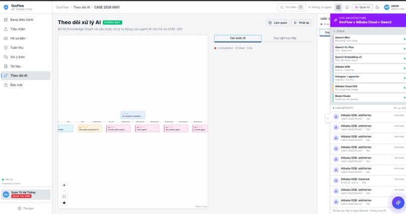The width and height of the screenshot is (406, 214).
Task: Zoom out on the graph canvas
Action: [x=64, y=191]
